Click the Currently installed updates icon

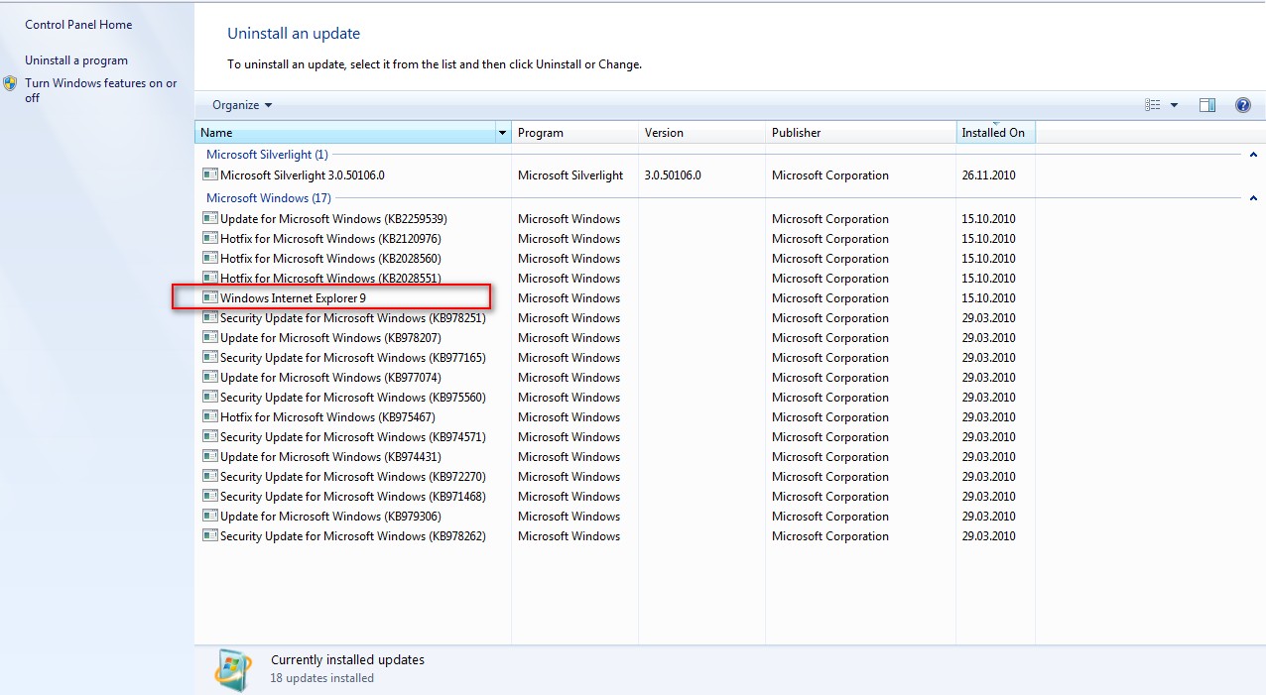[x=233, y=670]
